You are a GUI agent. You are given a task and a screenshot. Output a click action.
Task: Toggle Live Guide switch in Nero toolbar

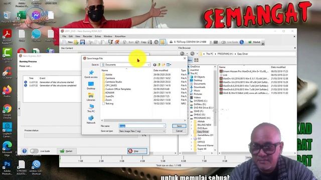[x=223, y=42]
